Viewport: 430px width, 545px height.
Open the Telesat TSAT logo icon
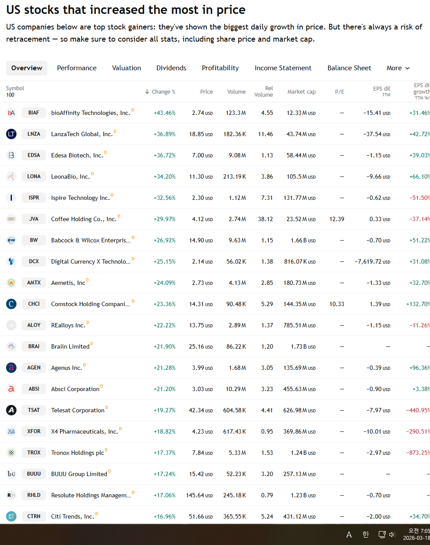point(11,410)
